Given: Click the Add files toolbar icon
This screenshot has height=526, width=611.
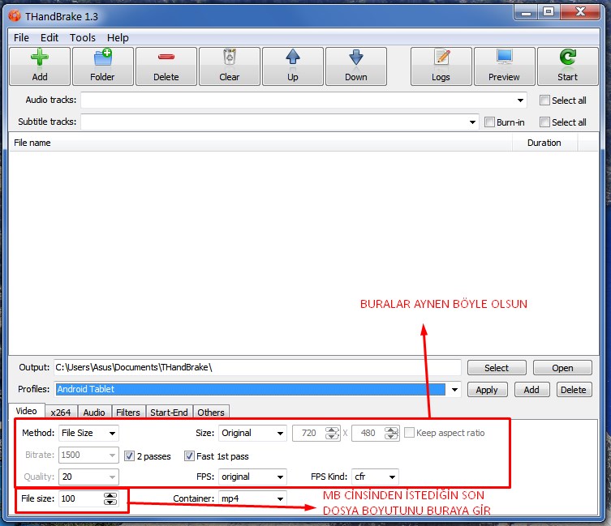Looking at the screenshot, I should coord(40,66).
